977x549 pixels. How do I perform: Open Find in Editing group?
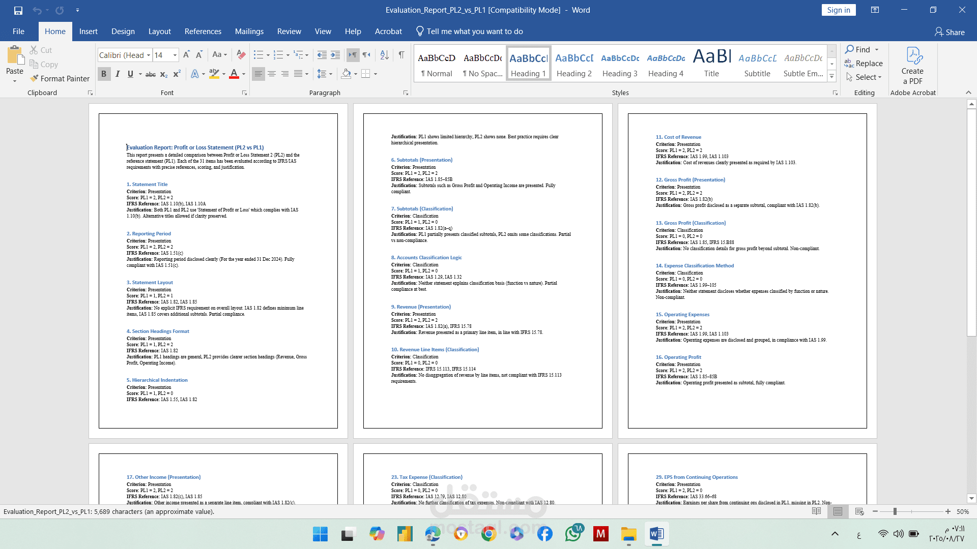tap(858, 50)
